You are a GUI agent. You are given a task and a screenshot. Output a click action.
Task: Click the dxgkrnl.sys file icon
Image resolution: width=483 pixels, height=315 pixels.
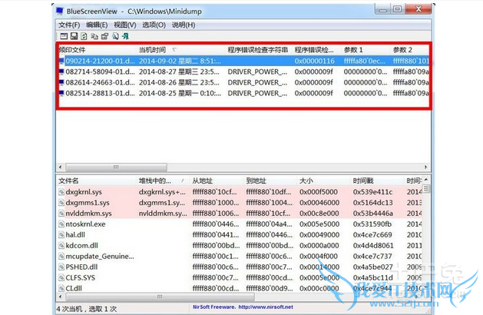point(61,192)
